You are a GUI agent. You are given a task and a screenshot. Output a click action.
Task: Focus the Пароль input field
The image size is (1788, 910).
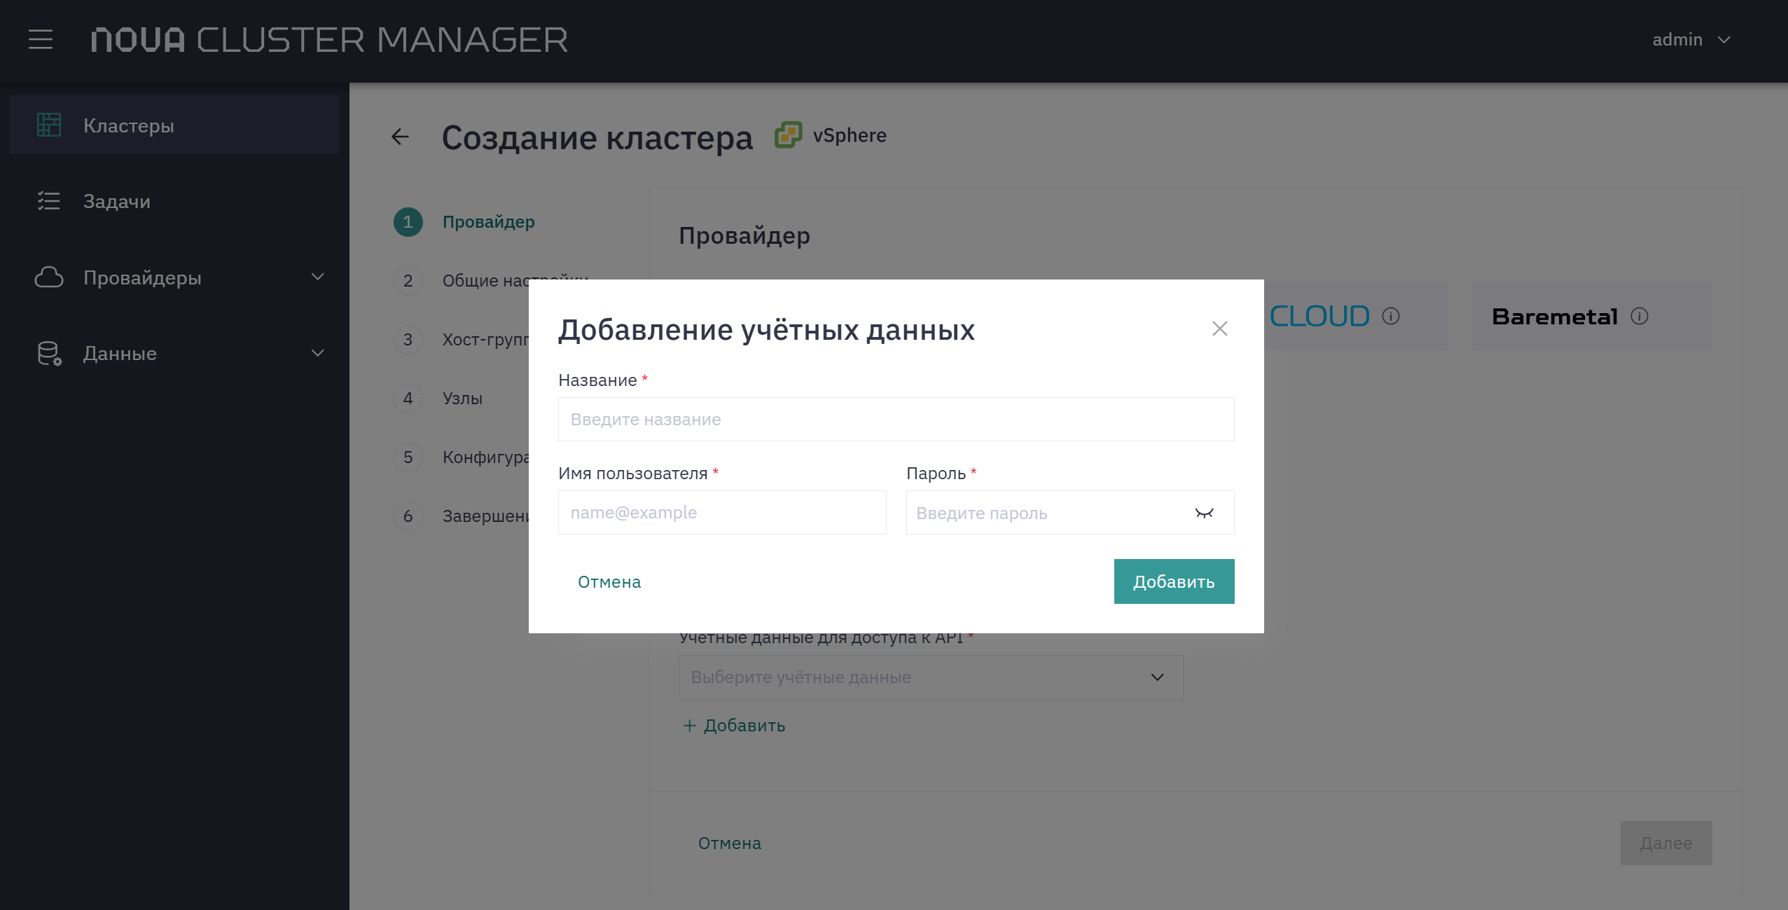tap(1070, 513)
